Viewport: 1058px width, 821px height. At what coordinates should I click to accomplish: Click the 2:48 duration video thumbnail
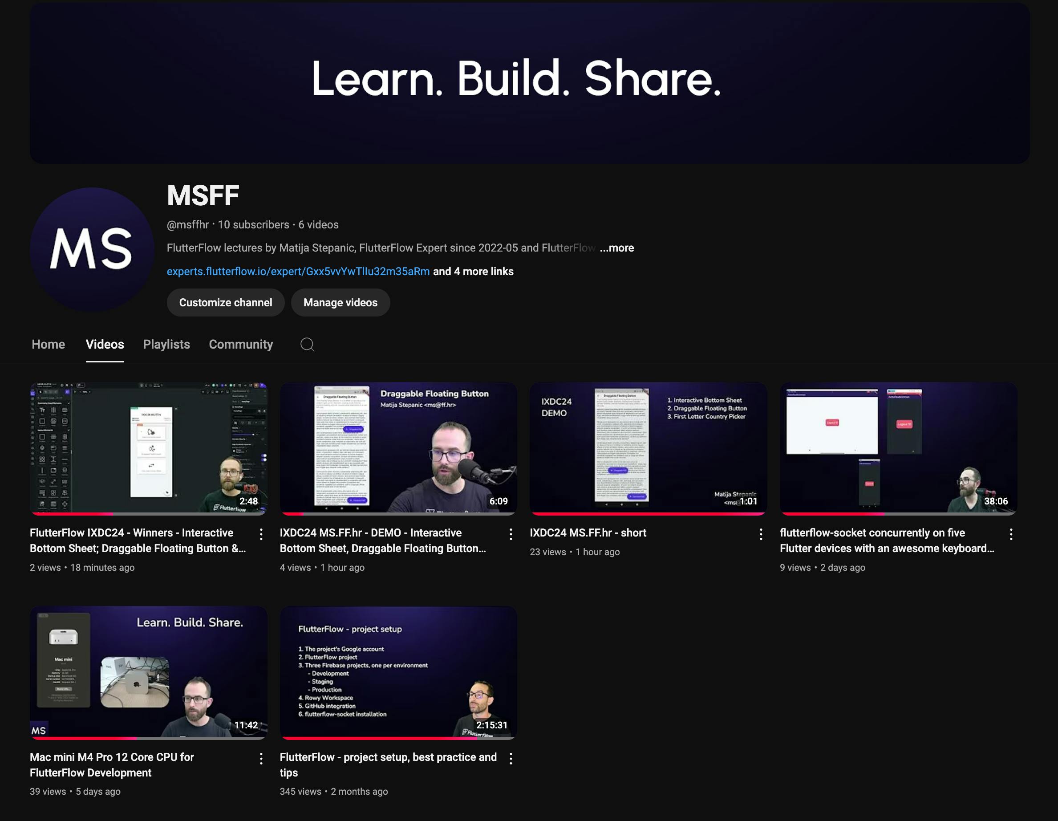coord(148,448)
